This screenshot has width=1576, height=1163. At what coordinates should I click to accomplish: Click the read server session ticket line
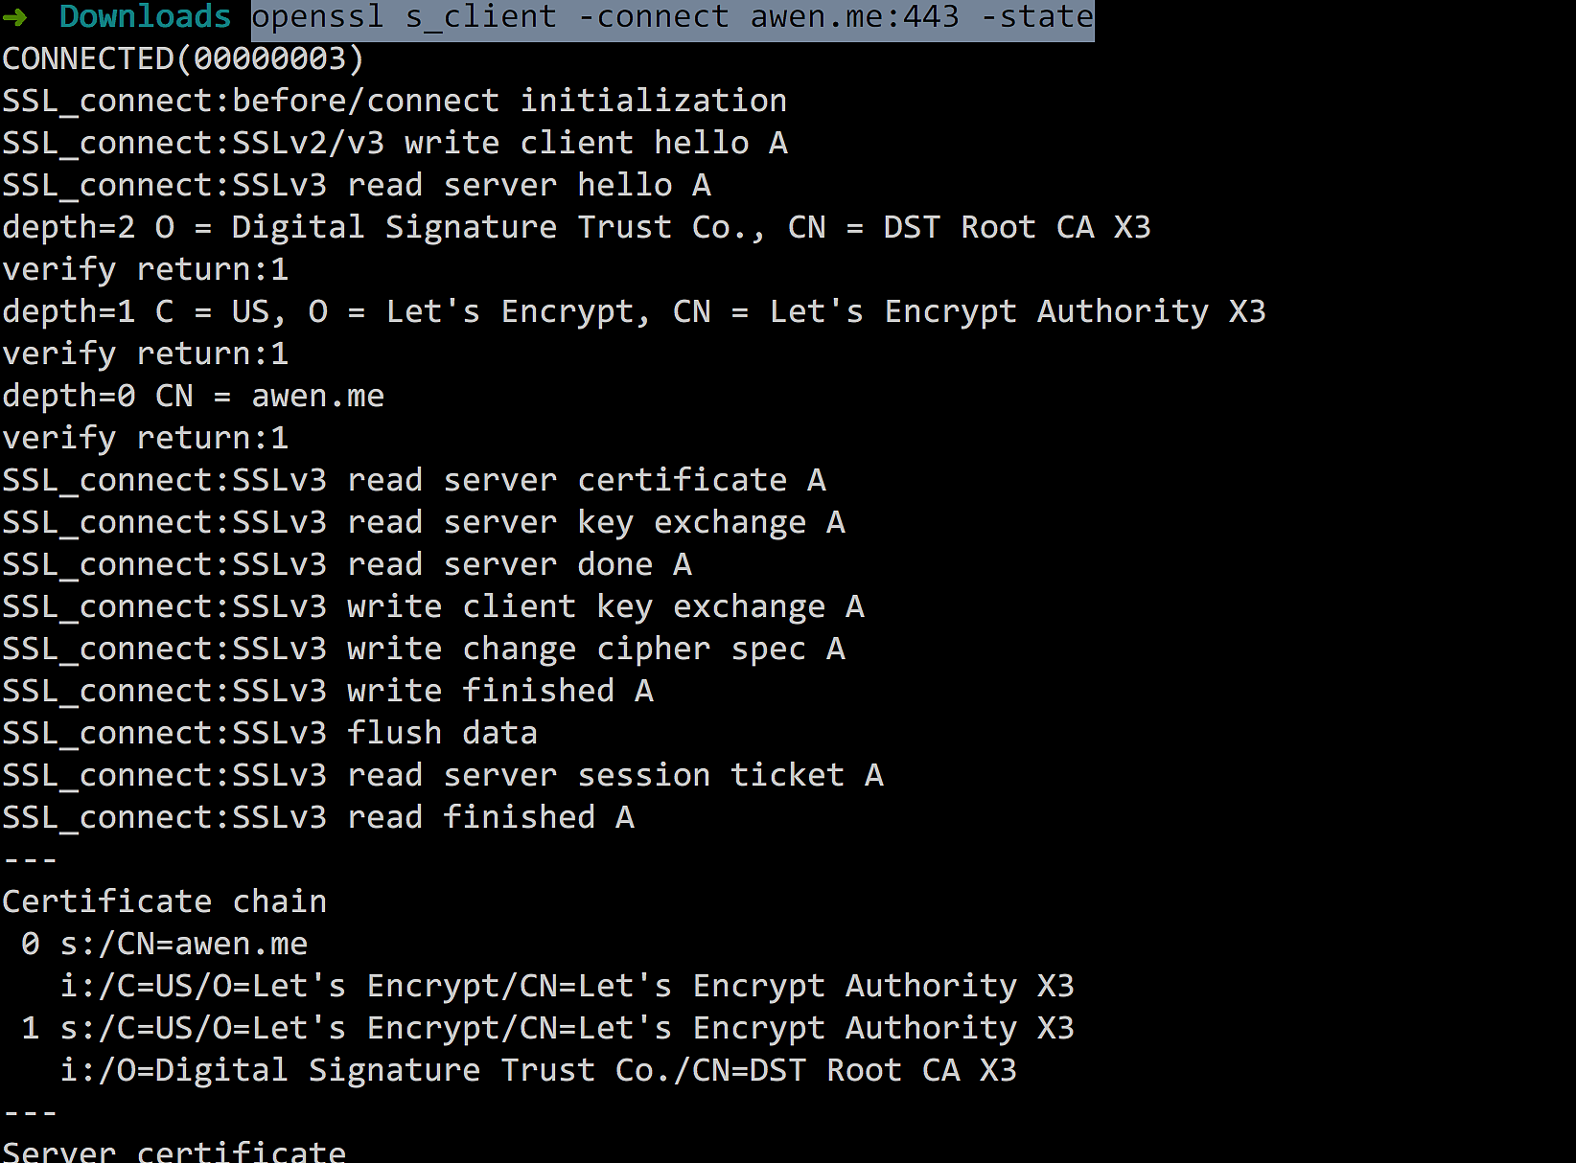point(442,775)
